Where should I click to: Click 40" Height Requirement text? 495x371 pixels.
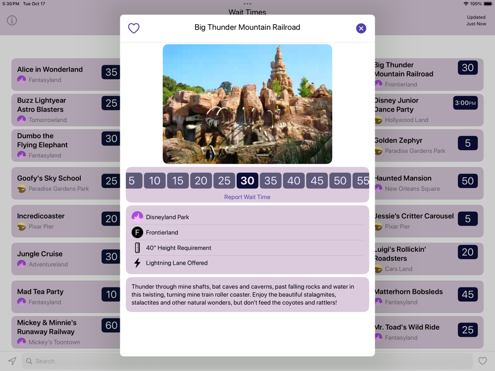(178, 248)
